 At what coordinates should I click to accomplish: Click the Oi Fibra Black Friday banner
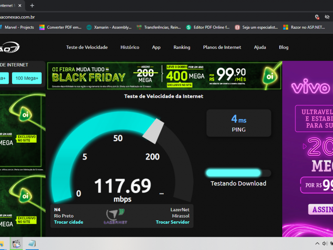(x=164, y=75)
